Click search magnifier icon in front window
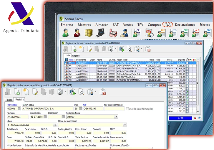Viewport: 214px width, 150px height. click(81, 92)
